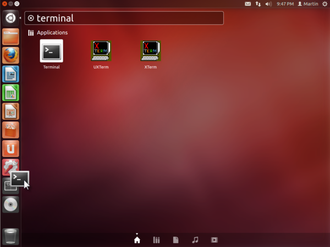
Task: Open the Martin user menu
Action: pos(308,4)
